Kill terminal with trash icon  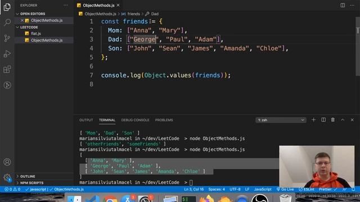click(332, 120)
